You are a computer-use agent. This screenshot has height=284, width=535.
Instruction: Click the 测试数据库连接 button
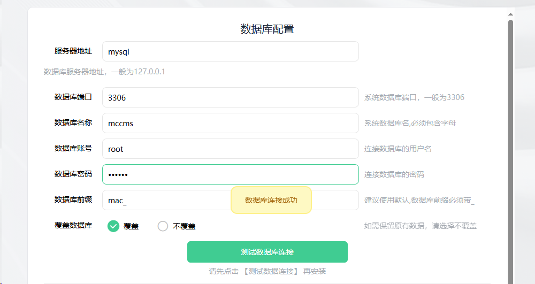(267, 252)
